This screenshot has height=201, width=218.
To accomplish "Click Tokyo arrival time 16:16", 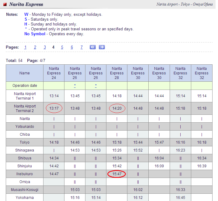I will pos(181,142).
